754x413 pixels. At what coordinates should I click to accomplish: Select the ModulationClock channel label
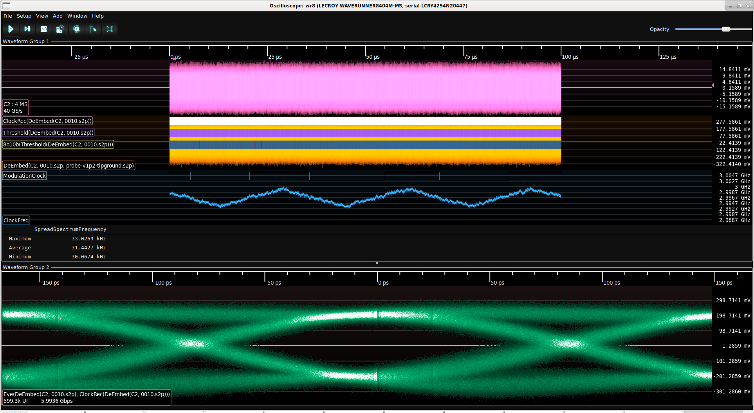(x=24, y=176)
